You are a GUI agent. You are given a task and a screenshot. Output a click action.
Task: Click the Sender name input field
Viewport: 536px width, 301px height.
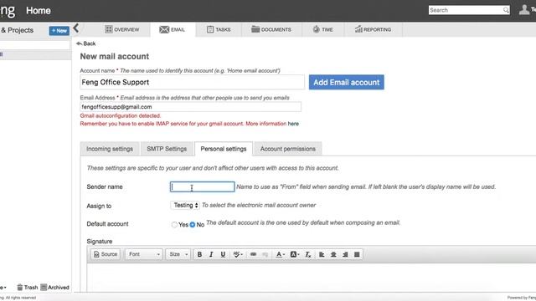(x=203, y=186)
